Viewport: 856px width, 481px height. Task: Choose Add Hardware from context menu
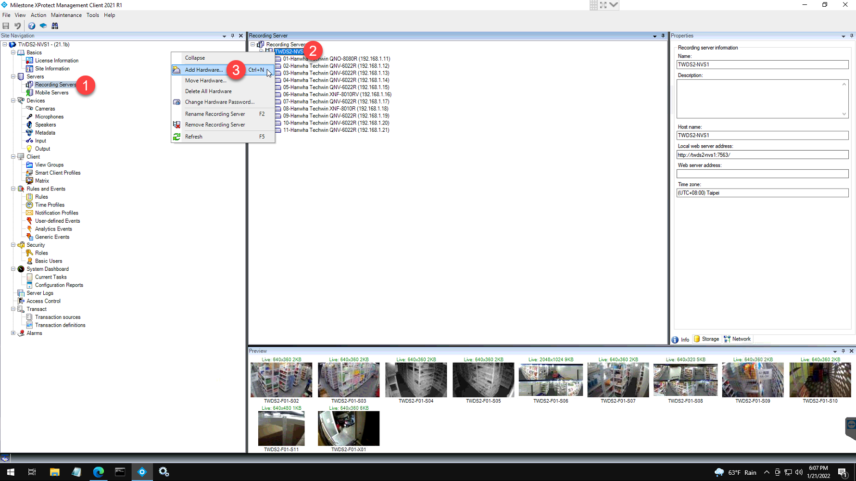[204, 70]
